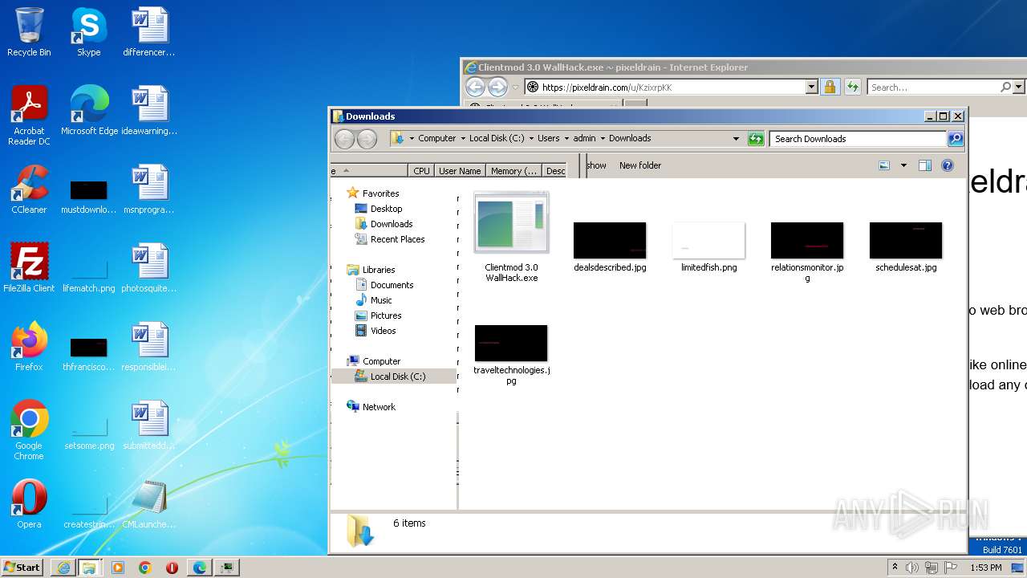Screen dimensions: 1027x578
Task: Click the Users breadcrumb segment
Action: click(x=549, y=138)
